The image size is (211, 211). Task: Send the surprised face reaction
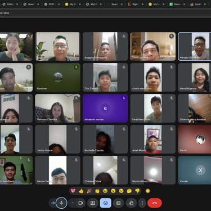(x=113, y=191)
